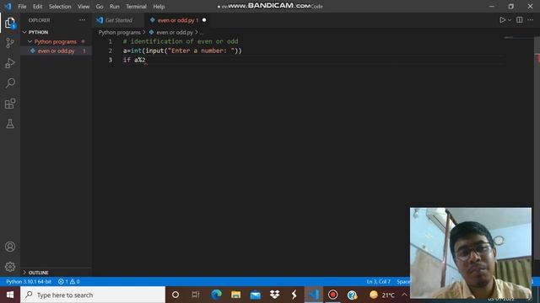This screenshot has height=303, width=540.
Task: Open the Search view icon
Action: pos(10,83)
